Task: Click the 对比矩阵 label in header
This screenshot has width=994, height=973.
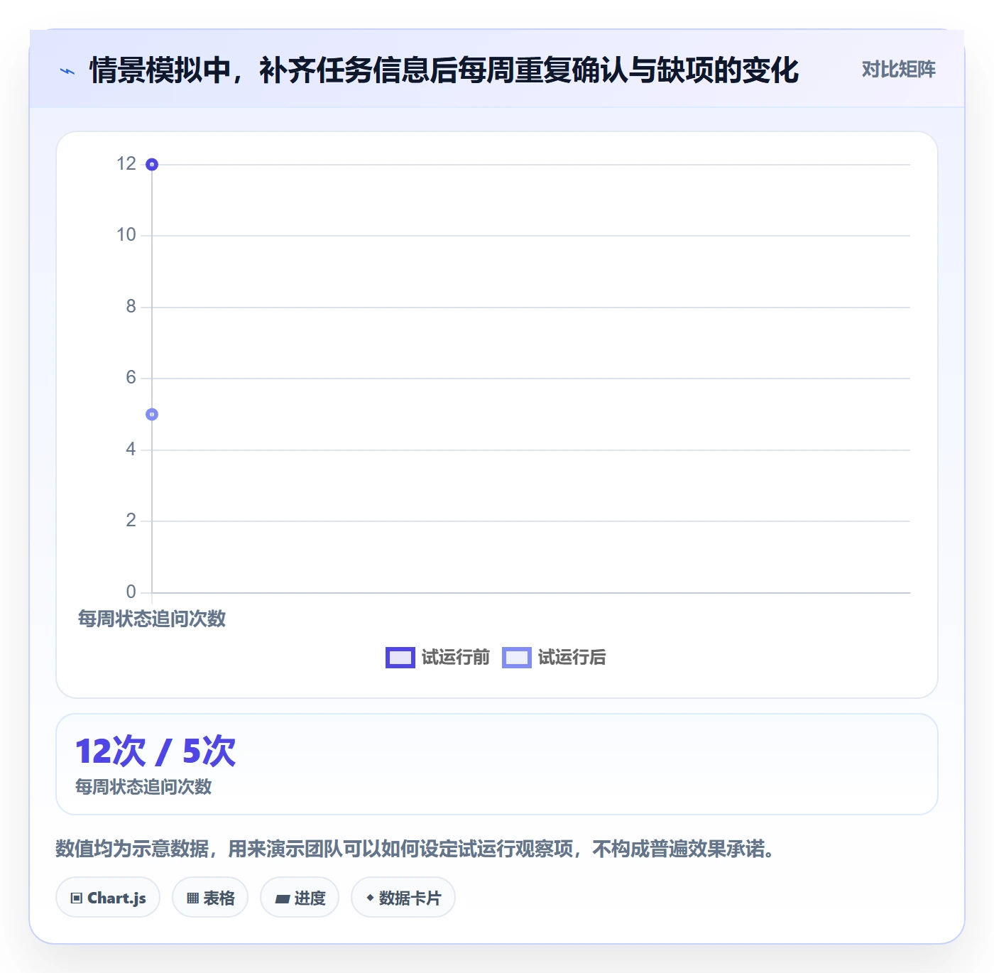Action: 898,70
